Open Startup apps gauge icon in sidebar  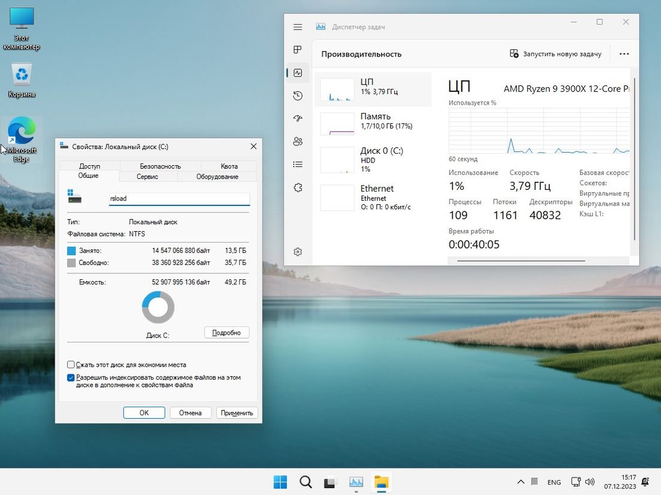[x=297, y=118]
